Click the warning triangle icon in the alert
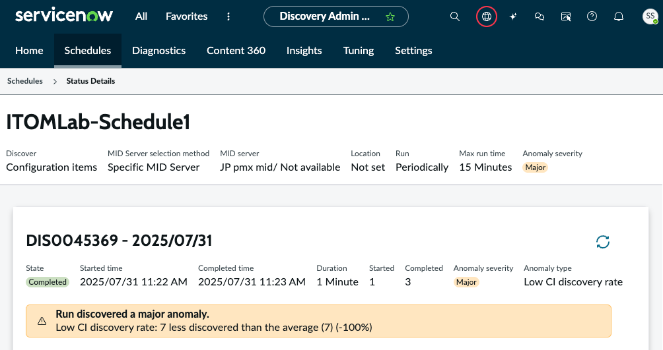This screenshot has height=350, width=663. pyautogui.click(x=42, y=321)
